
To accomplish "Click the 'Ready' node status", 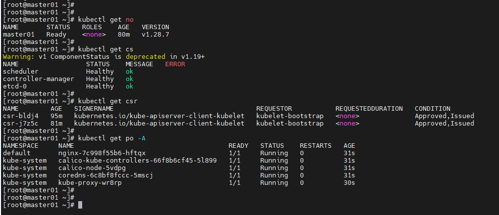I will (56, 34).
